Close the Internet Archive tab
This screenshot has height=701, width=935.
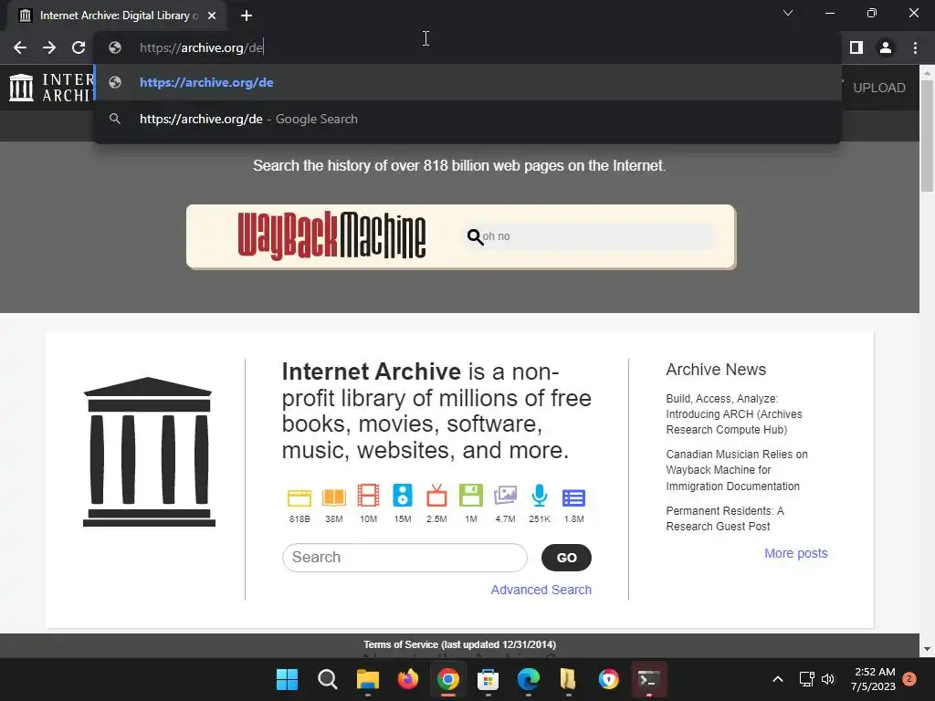pos(212,16)
